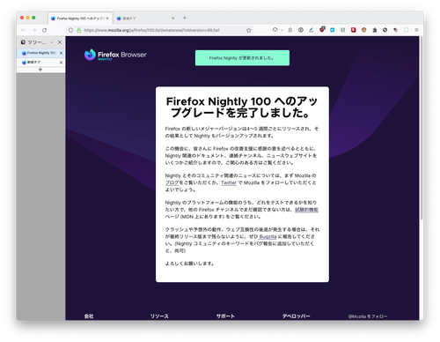The width and height of the screenshot is (440, 342).
Task: Click the page vertical scrollbar
Action: 422,128
